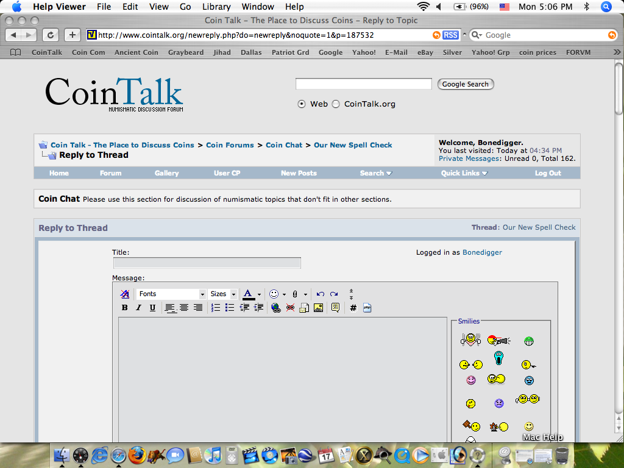Align message text right
The image size is (624, 468).
pyautogui.click(x=198, y=308)
